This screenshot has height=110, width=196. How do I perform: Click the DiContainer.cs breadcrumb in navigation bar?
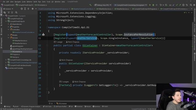click(41, 5)
